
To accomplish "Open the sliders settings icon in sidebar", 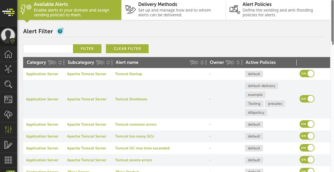I will tap(8, 130).
